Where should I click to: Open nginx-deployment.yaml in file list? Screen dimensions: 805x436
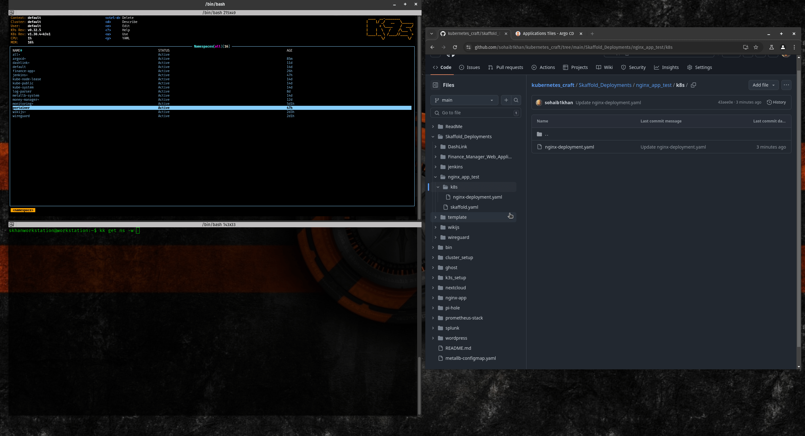tap(569, 147)
